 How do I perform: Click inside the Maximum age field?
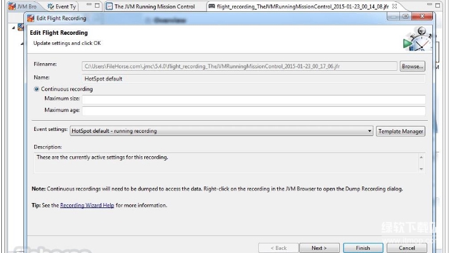253,111
